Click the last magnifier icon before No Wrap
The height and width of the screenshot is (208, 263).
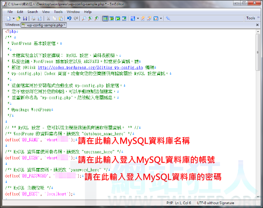pyautogui.click(x=96, y=19)
